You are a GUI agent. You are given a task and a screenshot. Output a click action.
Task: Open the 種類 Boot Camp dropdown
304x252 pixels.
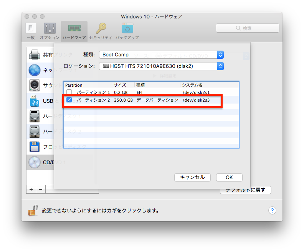[x=161, y=55]
